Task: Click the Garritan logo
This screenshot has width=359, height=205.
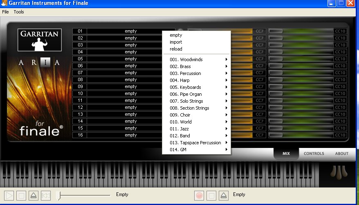Action: point(40,40)
